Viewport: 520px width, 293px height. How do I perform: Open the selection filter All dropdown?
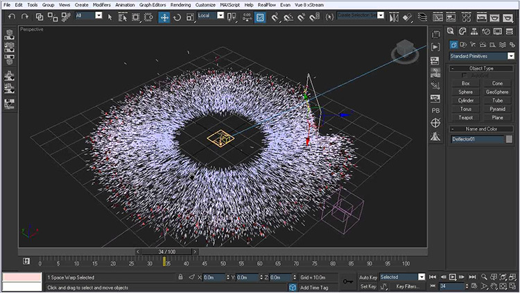pyautogui.click(x=89, y=15)
